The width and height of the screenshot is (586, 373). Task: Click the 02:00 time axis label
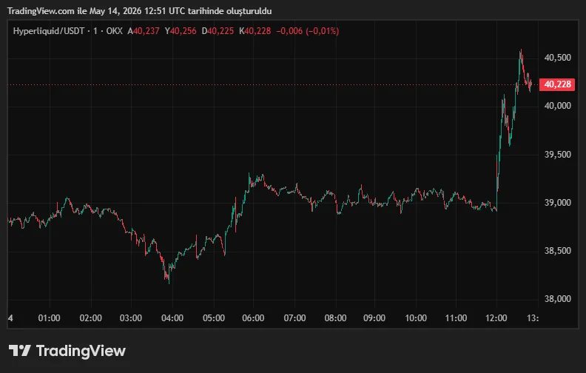click(x=91, y=318)
